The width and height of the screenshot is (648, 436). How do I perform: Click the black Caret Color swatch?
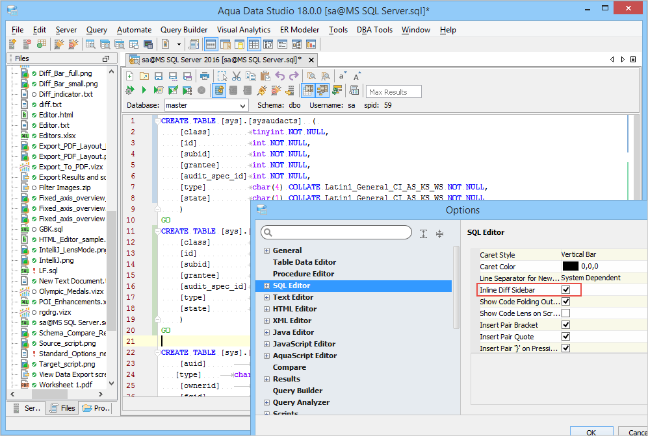point(570,267)
